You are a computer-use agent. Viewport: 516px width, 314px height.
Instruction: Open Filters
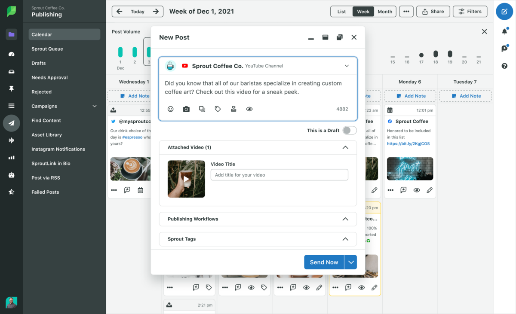[x=470, y=12]
